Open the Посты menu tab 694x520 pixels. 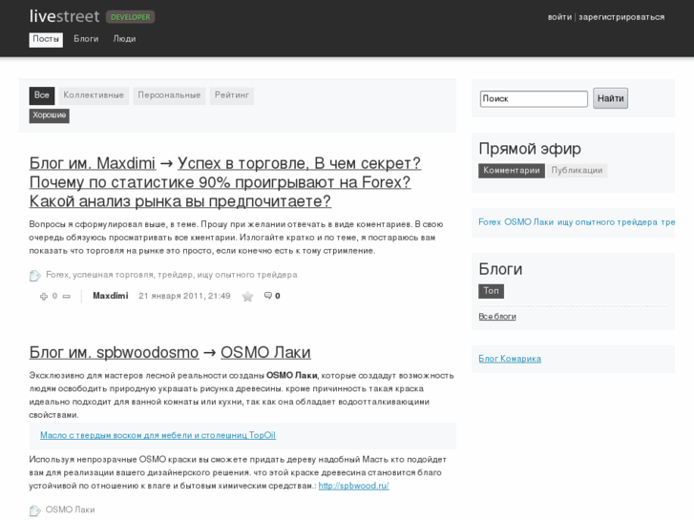tap(46, 39)
